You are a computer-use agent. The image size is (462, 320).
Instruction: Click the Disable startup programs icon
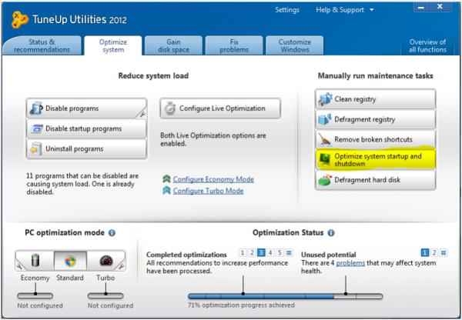(36, 128)
